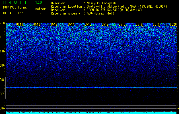Click the A504HB(yagi 4el) antenna text

click(100, 13)
